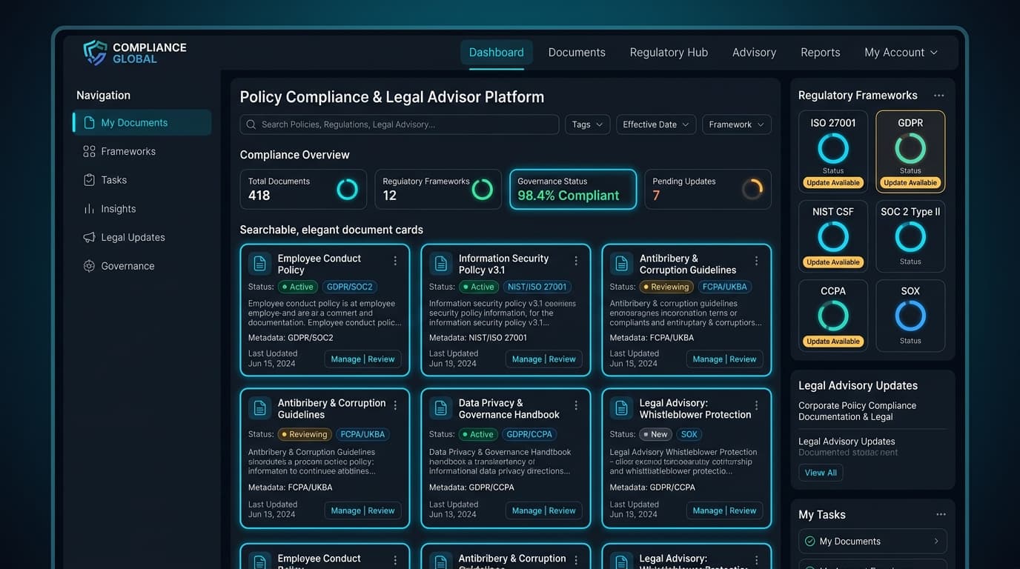
Task: Open the Governance Status 98.4% Compliant card
Action: pos(573,189)
